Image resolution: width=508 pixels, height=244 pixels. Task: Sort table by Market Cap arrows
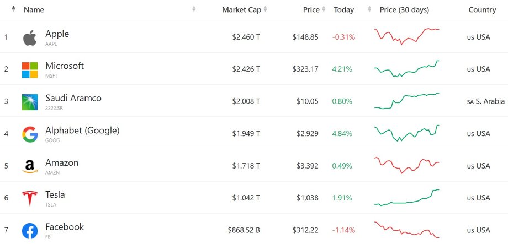pyautogui.click(x=266, y=9)
